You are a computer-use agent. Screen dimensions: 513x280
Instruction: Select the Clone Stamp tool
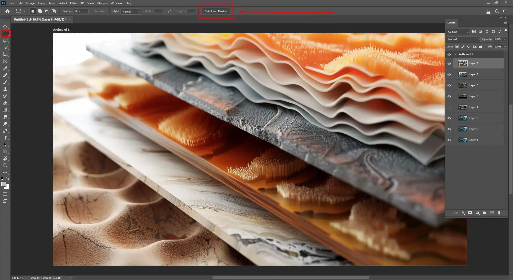(x=5, y=89)
